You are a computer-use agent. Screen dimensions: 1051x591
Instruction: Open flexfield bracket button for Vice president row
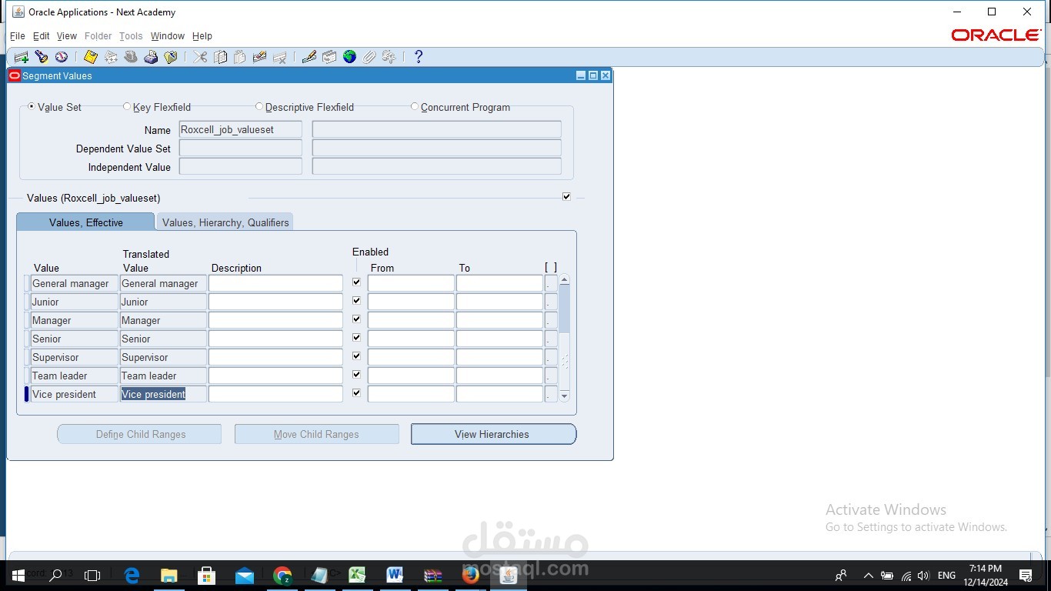tap(551, 394)
